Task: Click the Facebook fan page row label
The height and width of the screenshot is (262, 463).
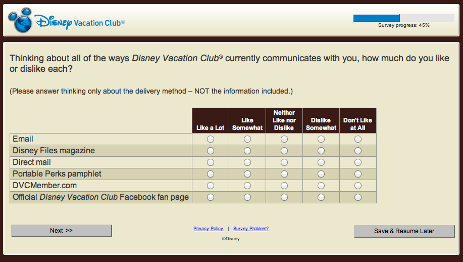Action: tap(100, 197)
